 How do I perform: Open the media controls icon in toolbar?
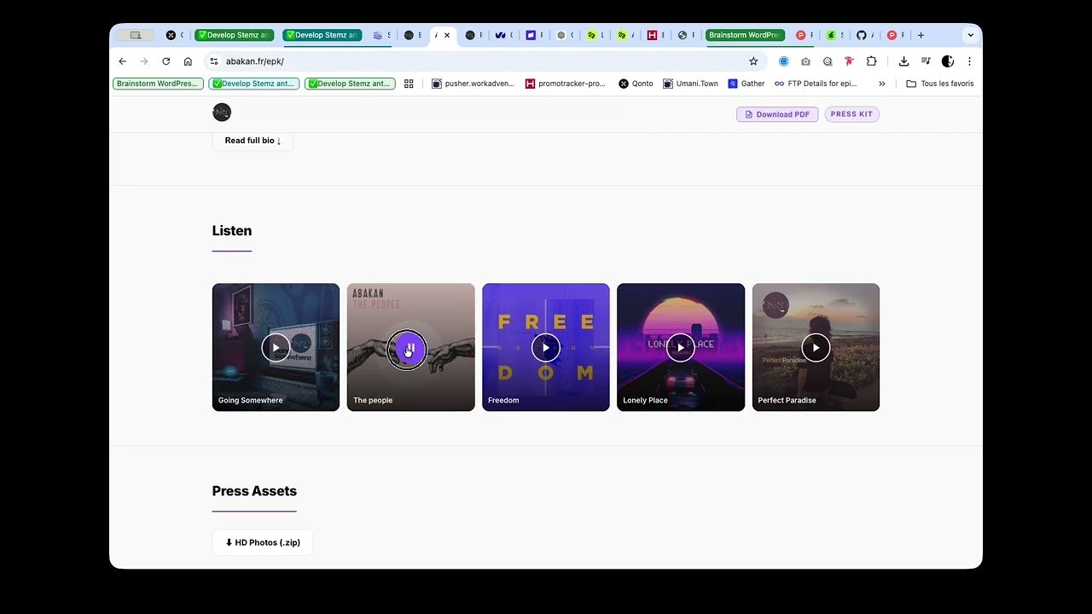[x=926, y=61]
